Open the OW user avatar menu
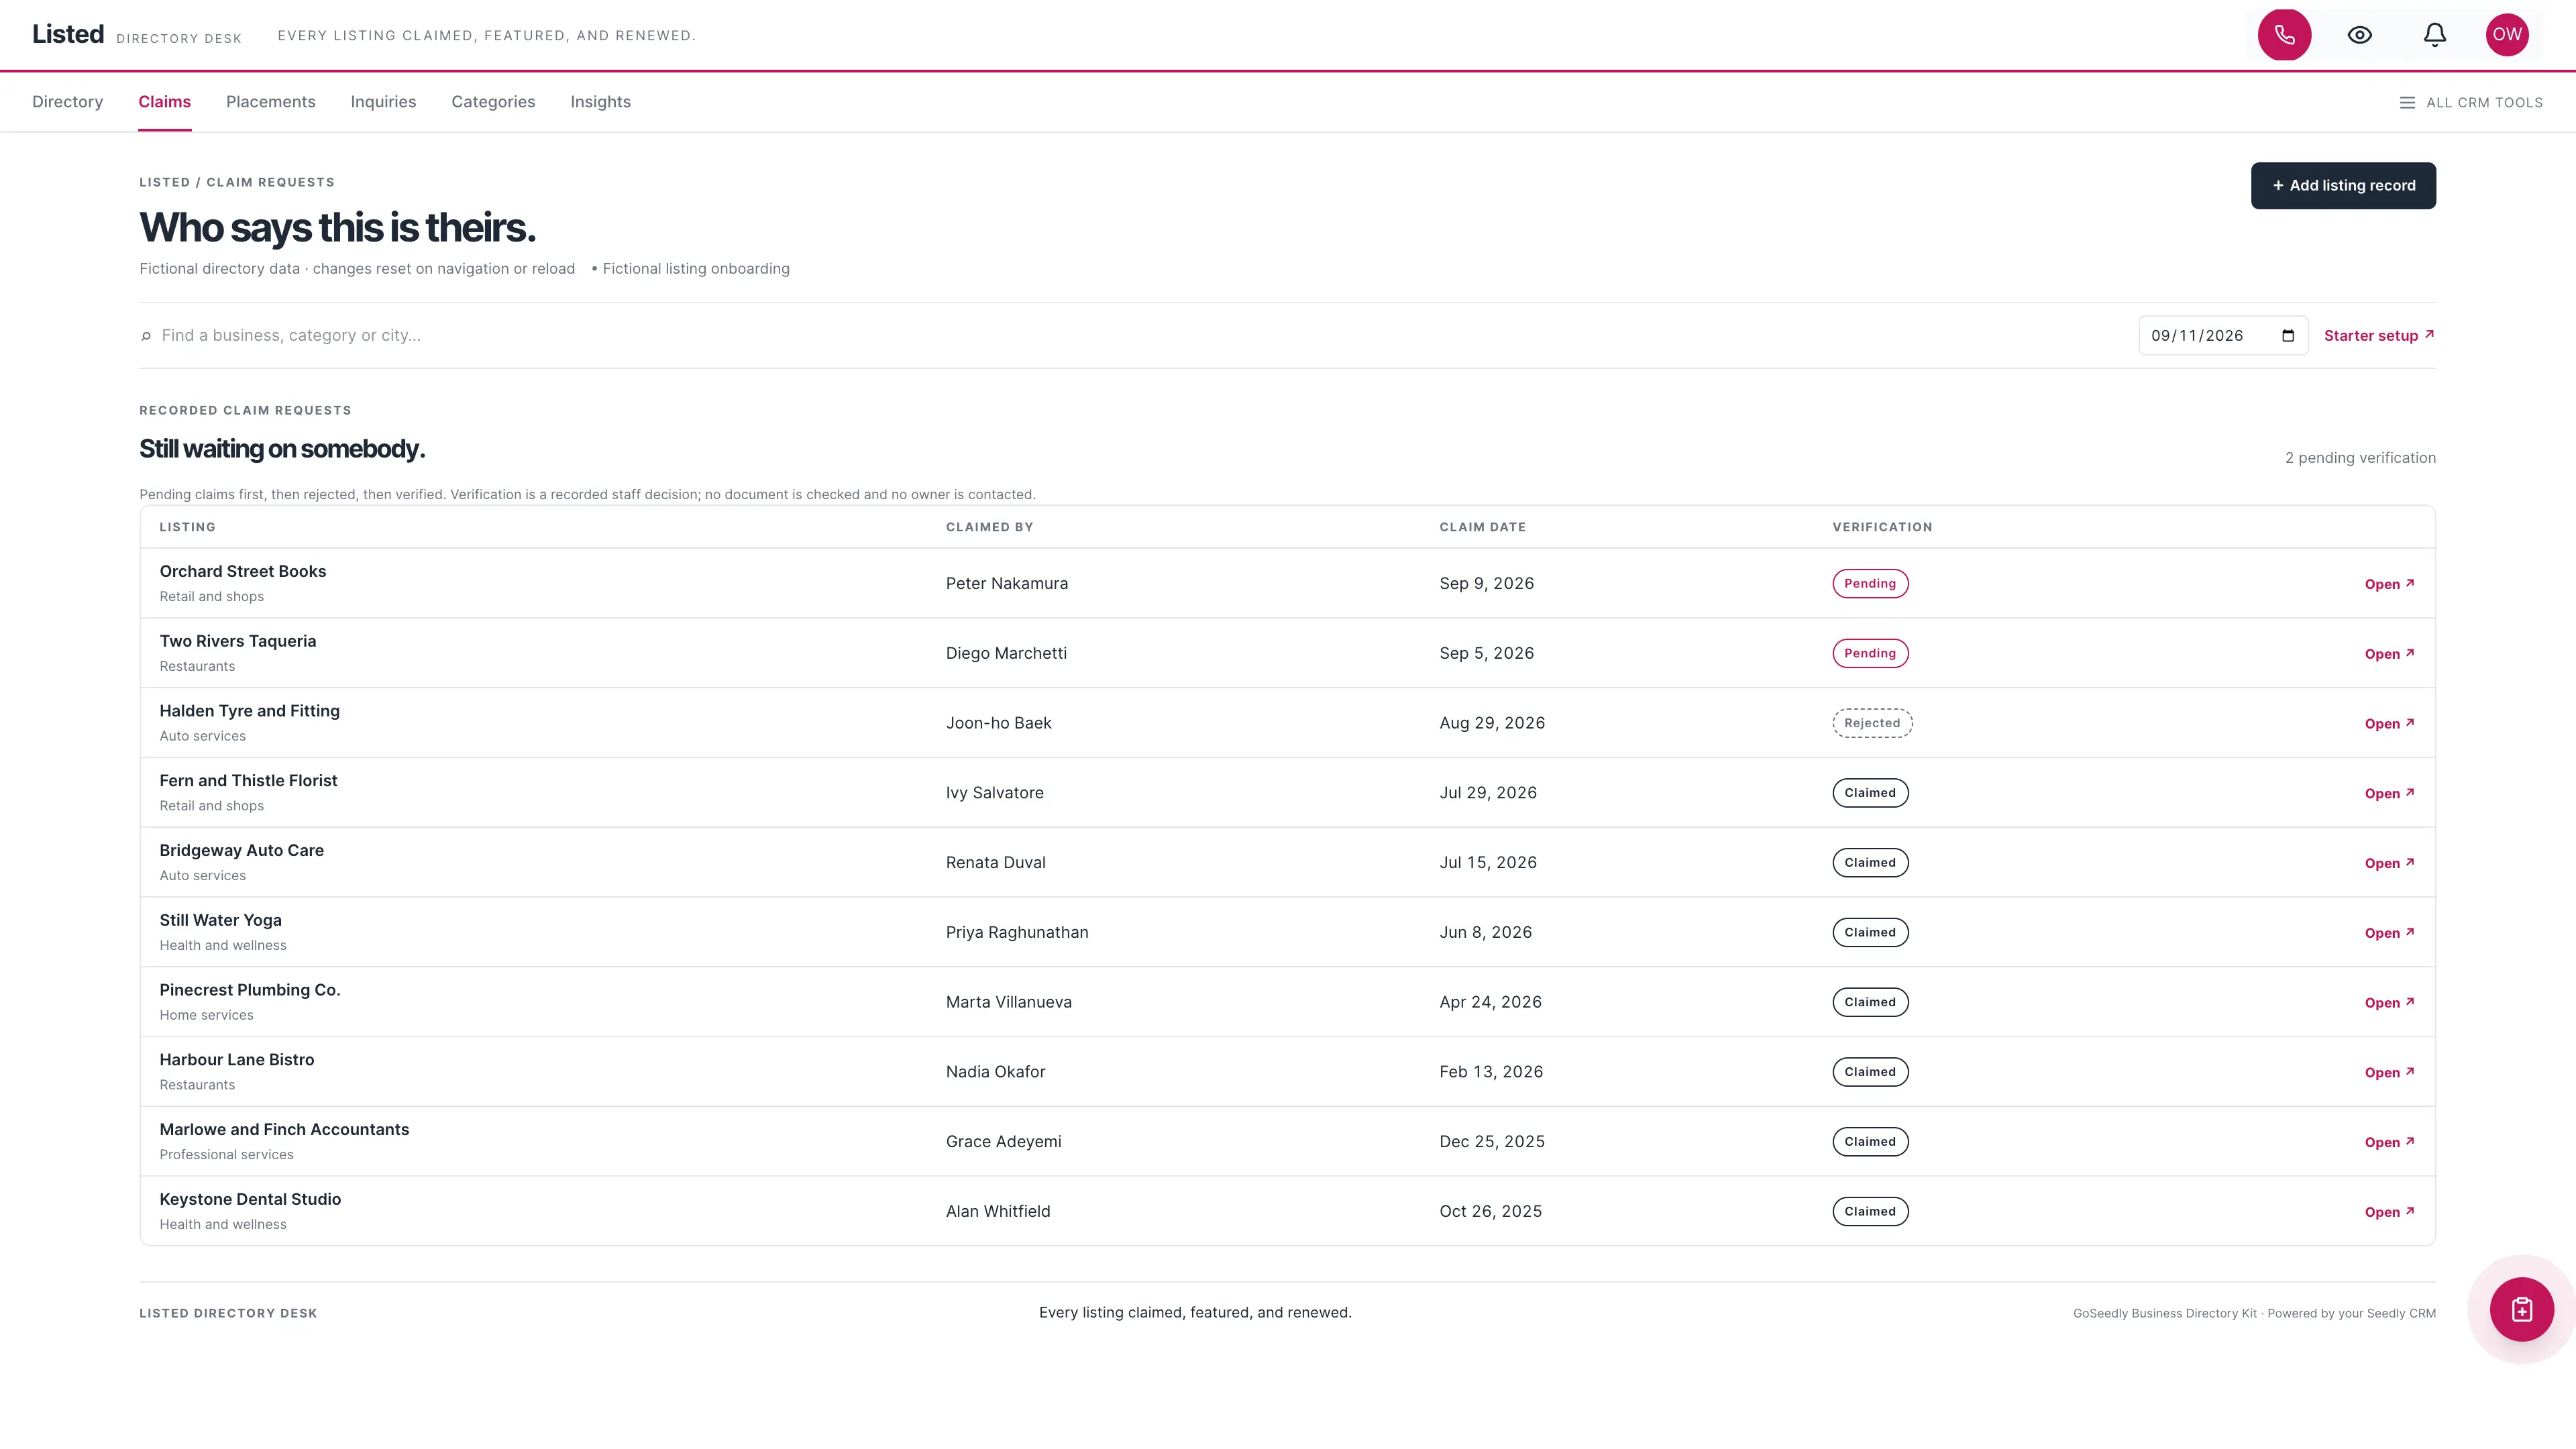2576x1449 pixels. (2506, 35)
